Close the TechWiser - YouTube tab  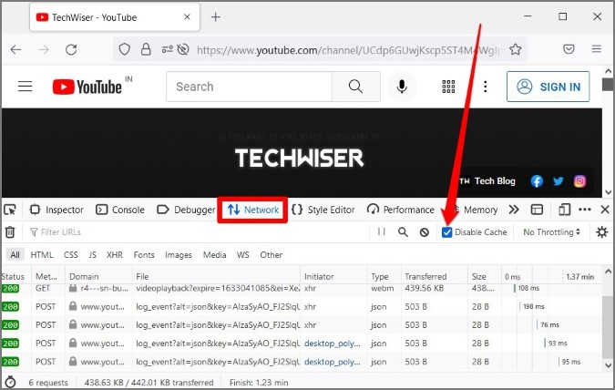187,17
